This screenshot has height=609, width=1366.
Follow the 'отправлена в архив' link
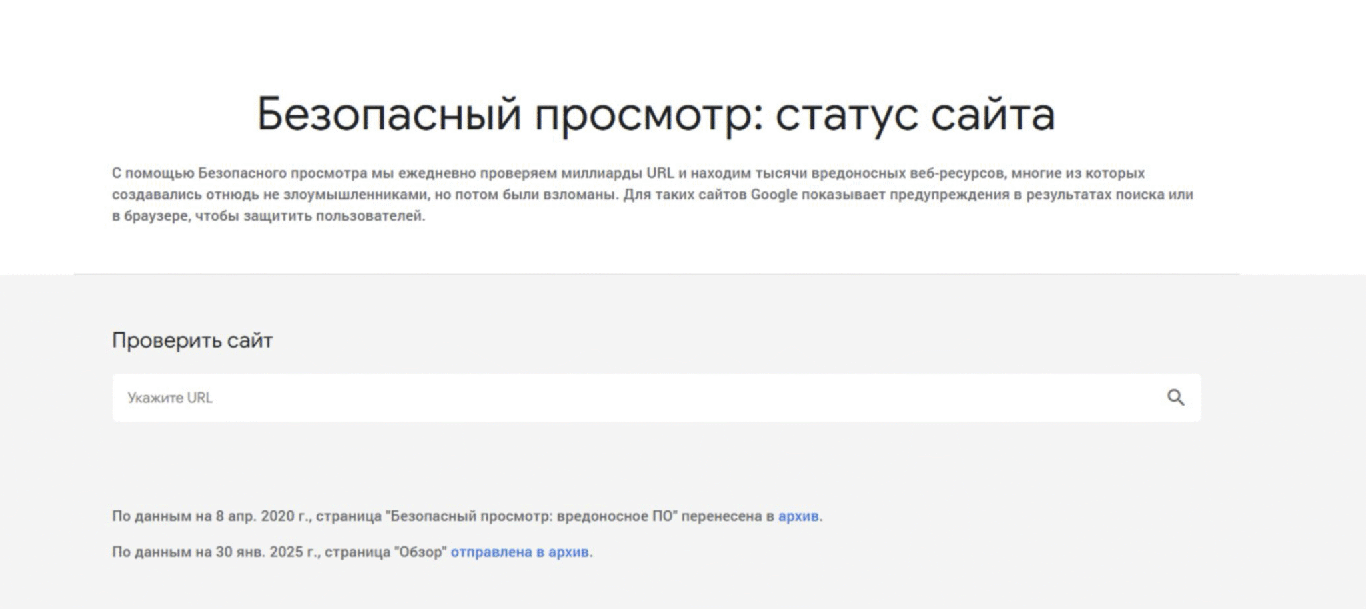click(520, 552)
